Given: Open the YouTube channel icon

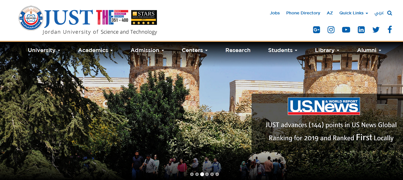Looking at the screenshot, I should pyautogui.click(x=346, y=30).
